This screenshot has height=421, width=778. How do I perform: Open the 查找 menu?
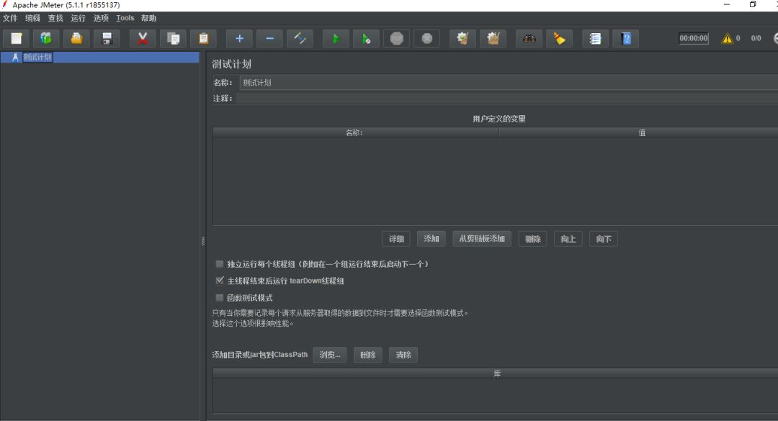pos(55,18)
